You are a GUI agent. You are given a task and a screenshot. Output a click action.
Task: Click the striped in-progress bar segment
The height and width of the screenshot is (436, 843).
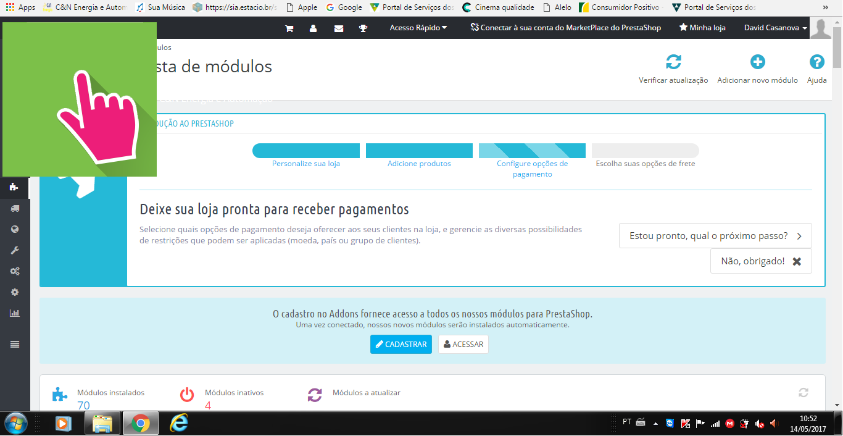point(532,151)
